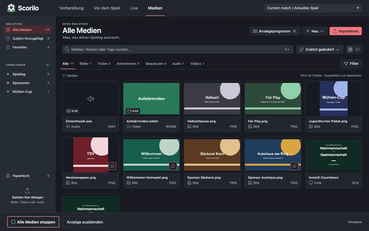Add a new collection with plus icon
369x231 pixels.
(48, 65)
